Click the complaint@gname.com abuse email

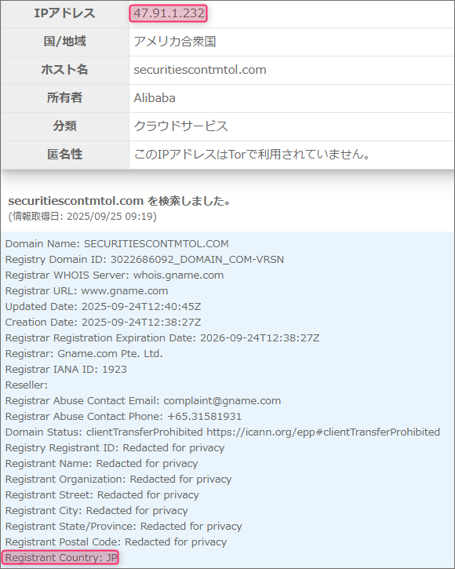tap(222, 400)
